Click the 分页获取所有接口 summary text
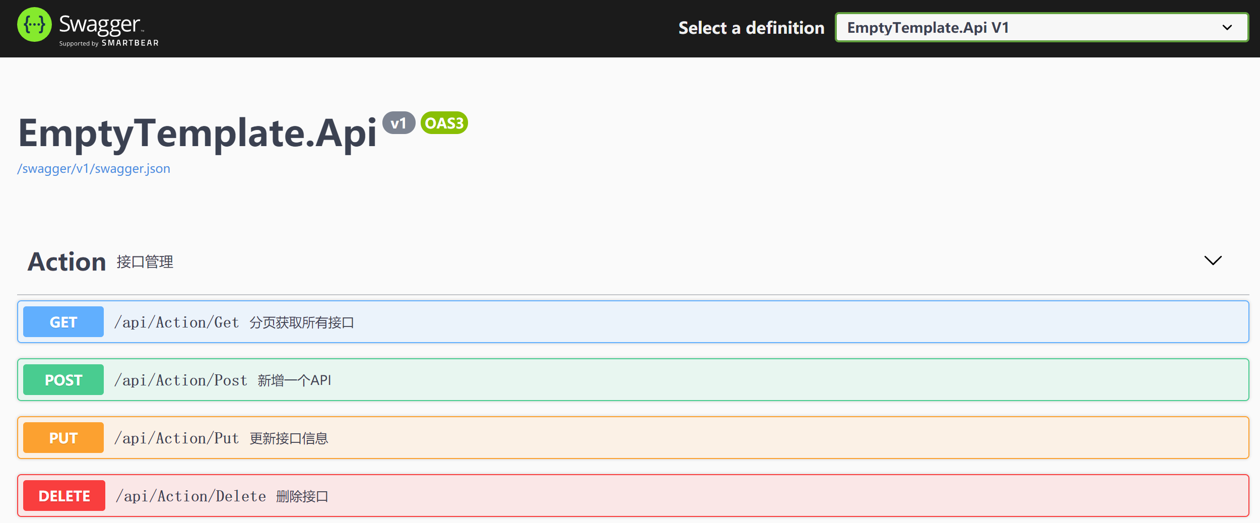Screen dimensions: 1260x523 [x=302, y=322]
